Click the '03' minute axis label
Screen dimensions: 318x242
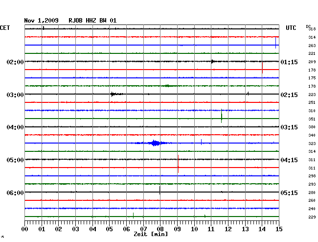coord(75,229)
